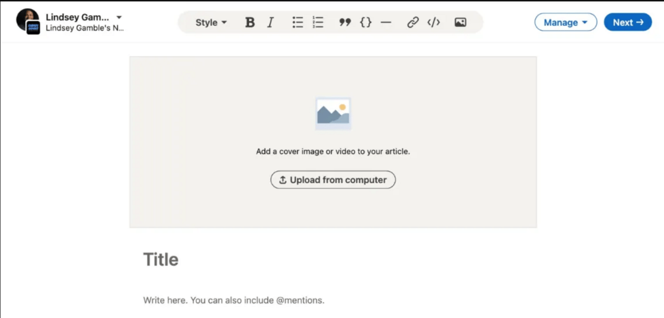The height and width of the screenshot is (318, 664).
Task: Expand the author selector arrow next to Lindsey Gam...
Action: [119, 17]
